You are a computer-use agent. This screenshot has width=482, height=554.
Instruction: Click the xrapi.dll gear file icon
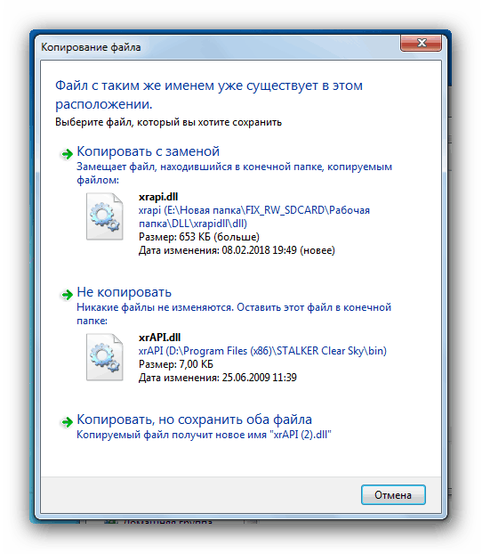(104, 216)
